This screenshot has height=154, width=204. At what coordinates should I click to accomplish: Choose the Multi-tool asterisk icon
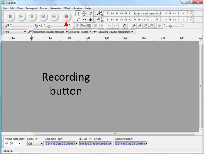(x=90, y=20)
